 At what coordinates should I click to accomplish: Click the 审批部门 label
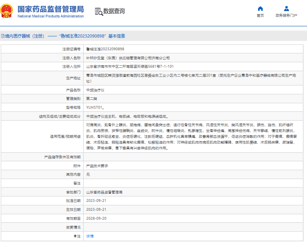73,192
